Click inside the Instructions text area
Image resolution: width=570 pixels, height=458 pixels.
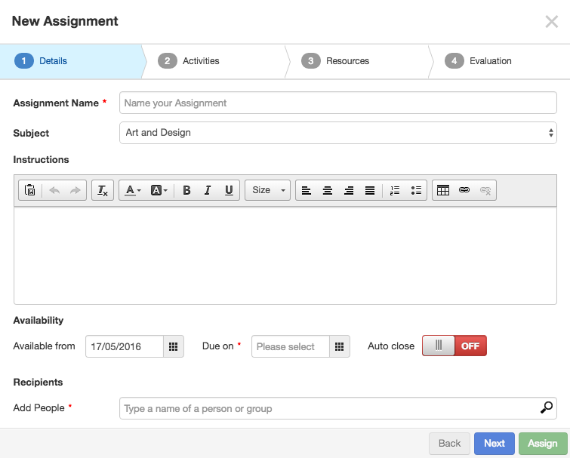tap(285, 256)
